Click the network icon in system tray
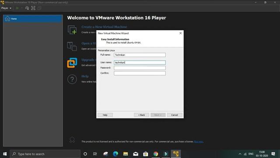 click(245, 154)
